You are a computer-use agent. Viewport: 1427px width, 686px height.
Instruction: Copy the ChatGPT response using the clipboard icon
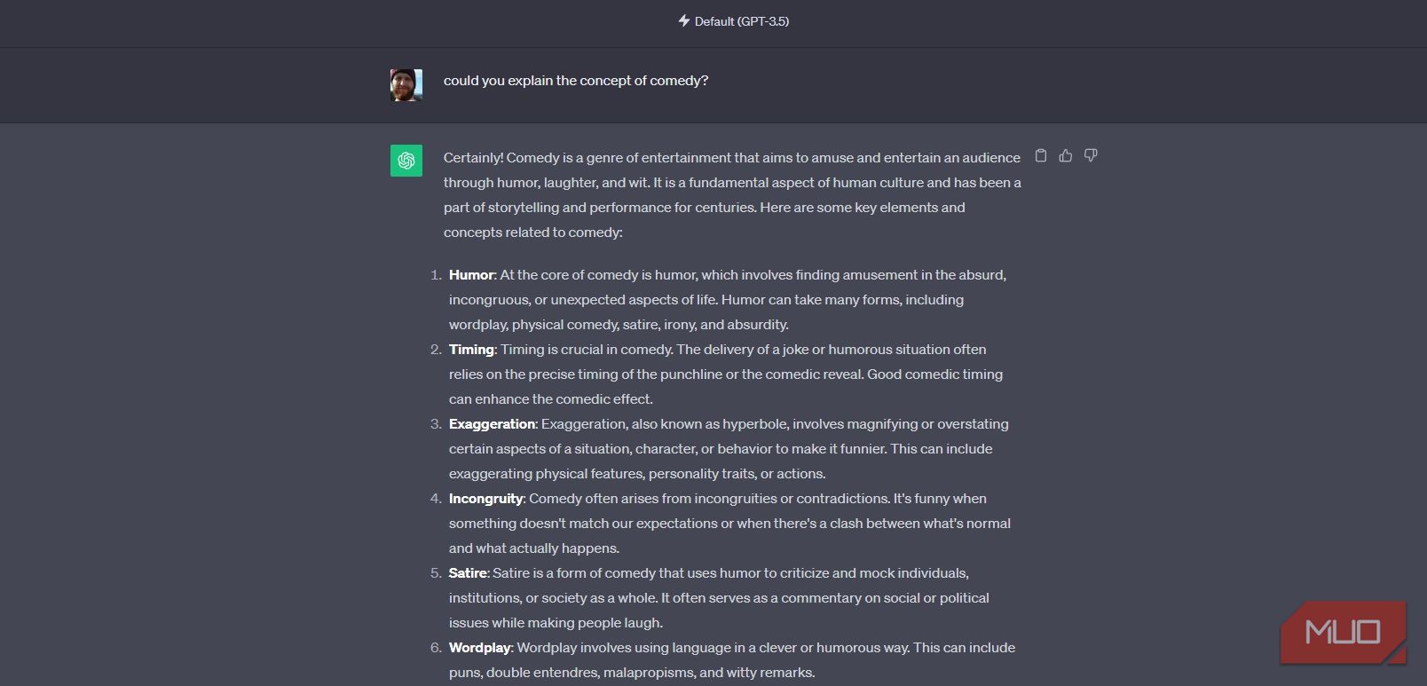(1041, 155)
